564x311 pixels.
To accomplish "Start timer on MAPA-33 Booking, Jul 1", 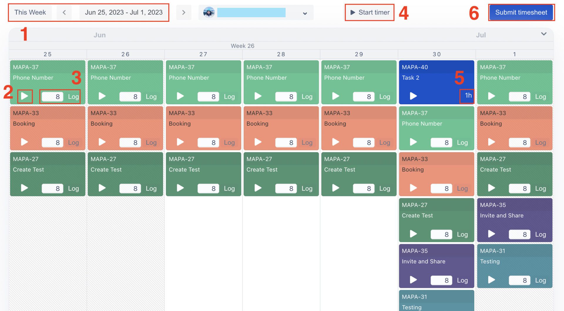I will 491,142.
